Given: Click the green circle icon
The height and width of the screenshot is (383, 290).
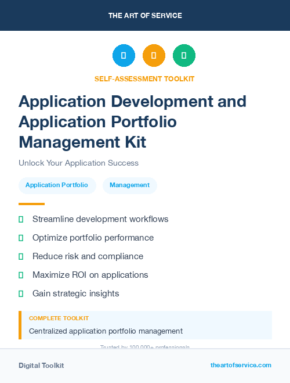Looking at the screenshot, I should tap(184, 55).
